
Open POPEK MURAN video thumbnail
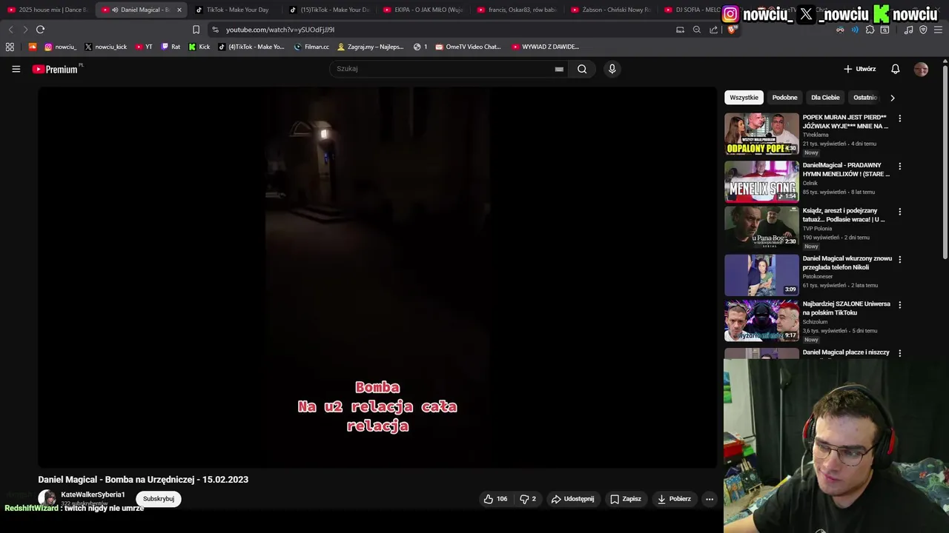[761, 133]
